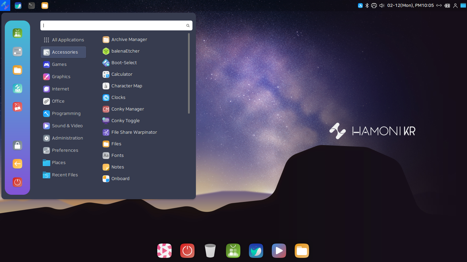Viewport: 467px width, 262px height.
Task: Open the clock and calendar in the panel
Action: point(410,5)
